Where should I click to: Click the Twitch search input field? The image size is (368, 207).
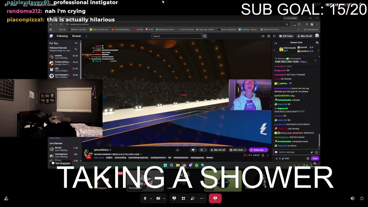coord(177,36)
